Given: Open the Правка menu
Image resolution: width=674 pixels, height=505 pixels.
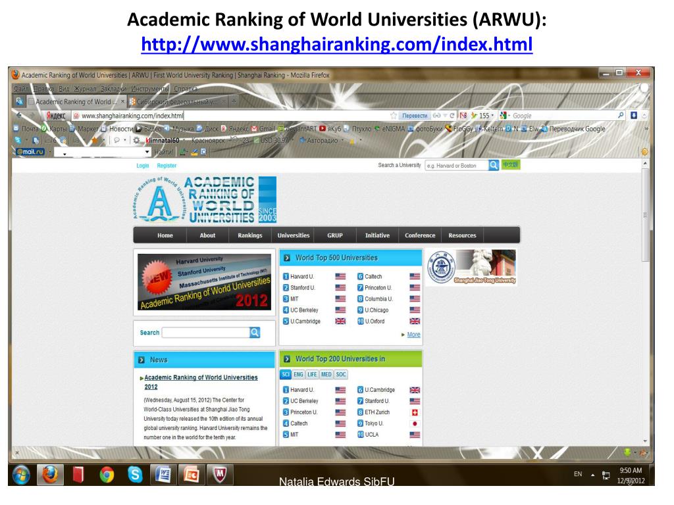Looking at the screenshot, I should click(x=43, y=89).
